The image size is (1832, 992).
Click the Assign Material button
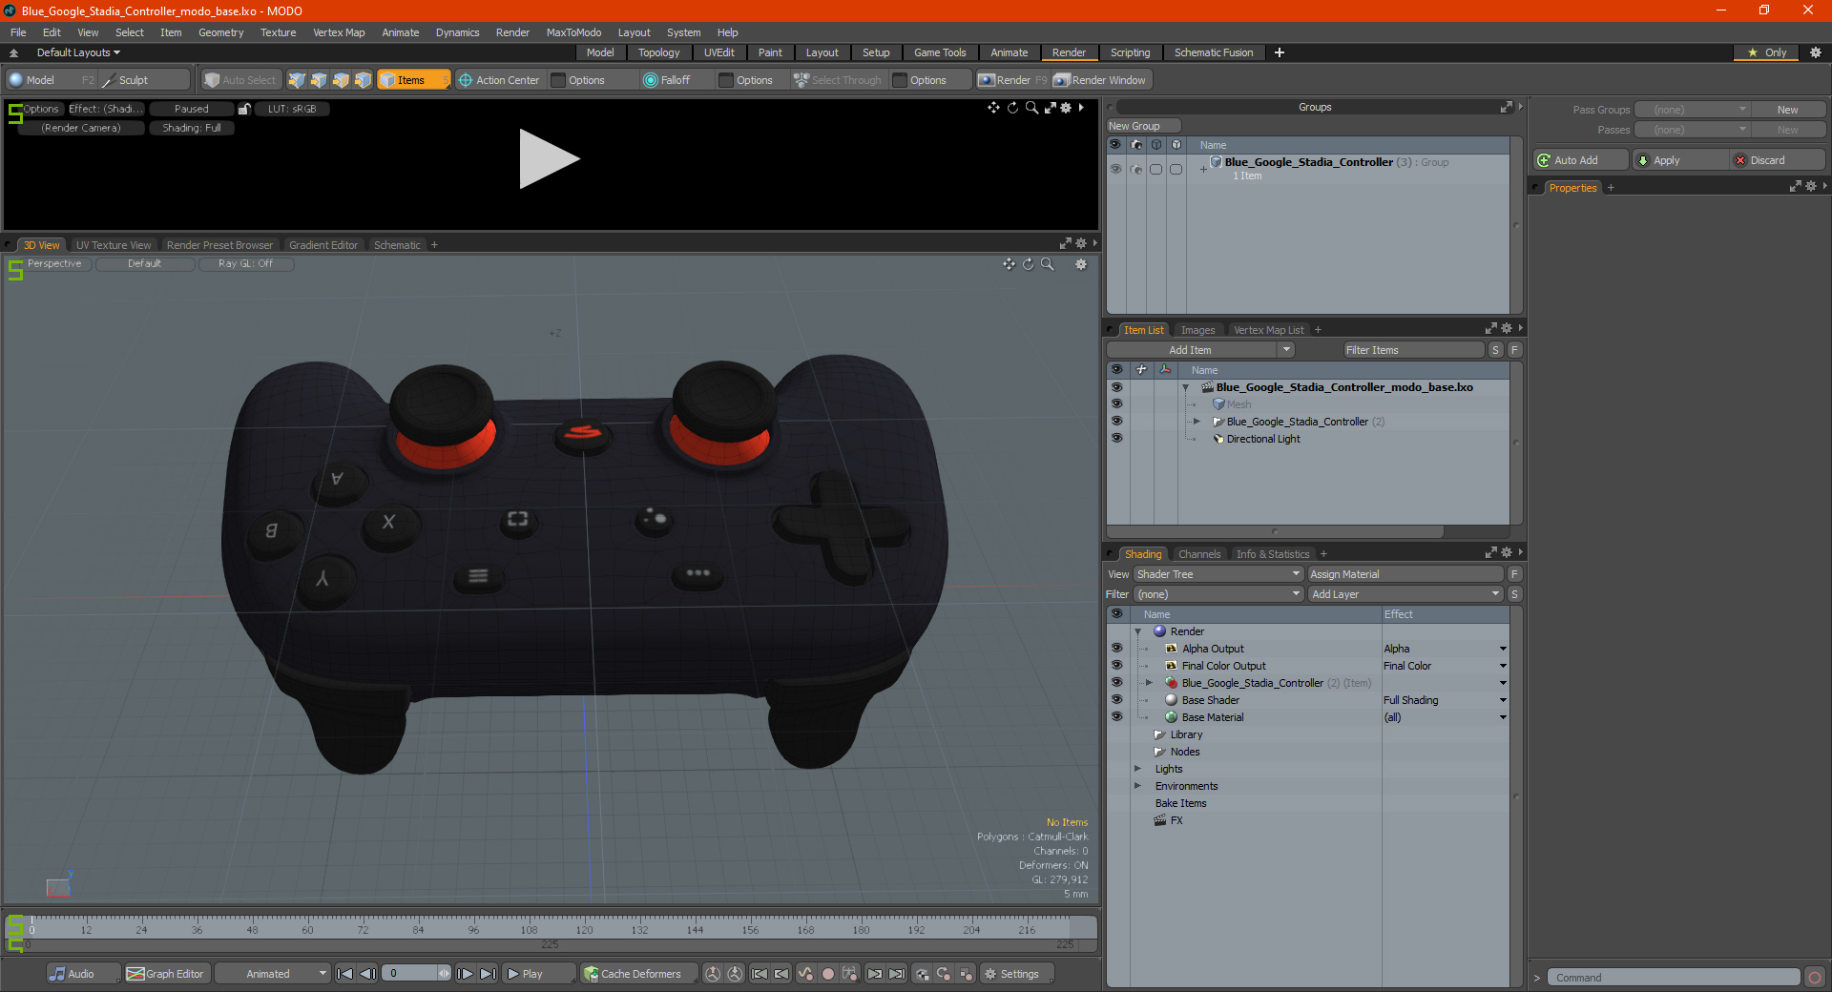click(x=1405, y=574)
